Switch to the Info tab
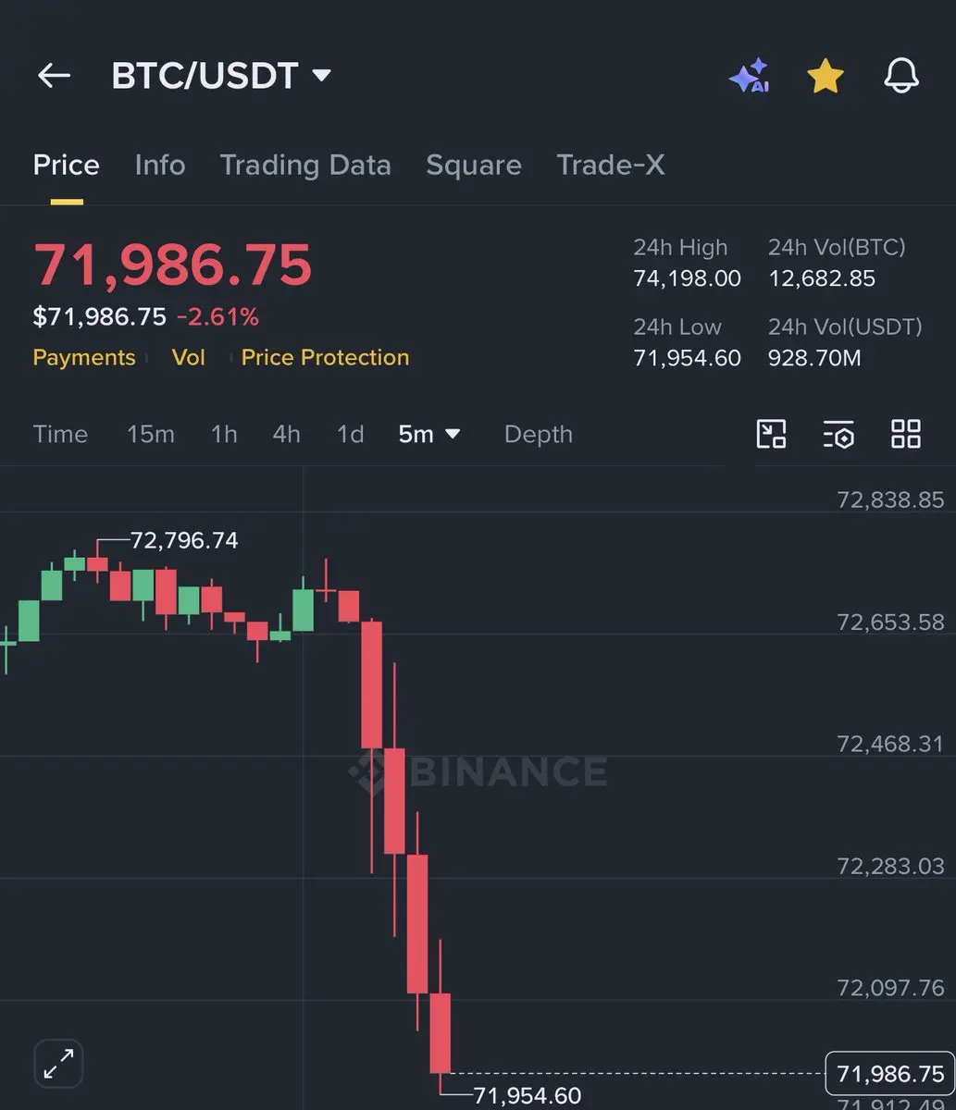The width and height of the screenshot is (956, 1110). click(160, 166)
